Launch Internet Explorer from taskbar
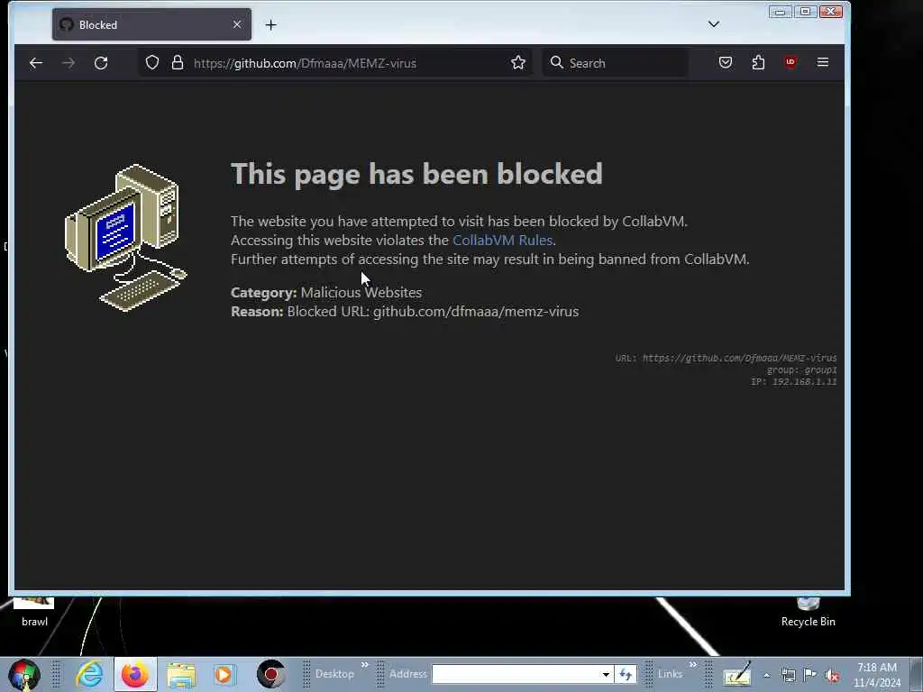The height and width of the screenshot is (692, 923). coord(89,674)
